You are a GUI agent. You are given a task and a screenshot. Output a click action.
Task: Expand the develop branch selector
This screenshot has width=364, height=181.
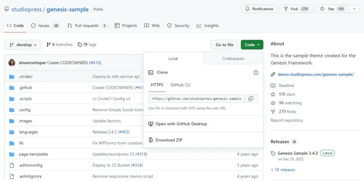click(x=23, y=45)
